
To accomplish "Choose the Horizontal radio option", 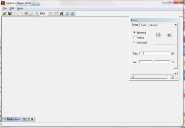I will pos(134,42).
